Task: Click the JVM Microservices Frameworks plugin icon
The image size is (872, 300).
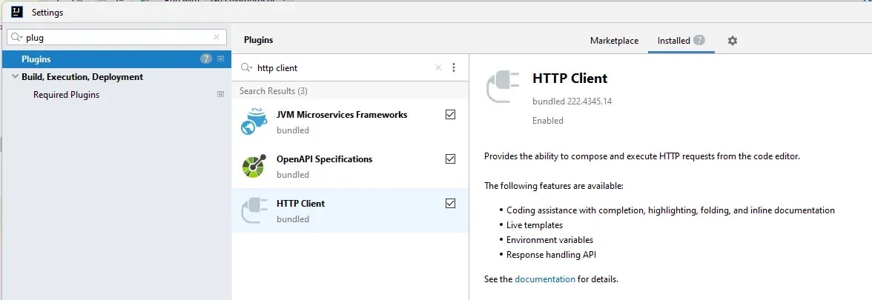Action: tap(254, 121)
